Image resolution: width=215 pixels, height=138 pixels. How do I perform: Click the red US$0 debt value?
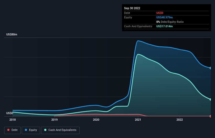pos(160,13)
